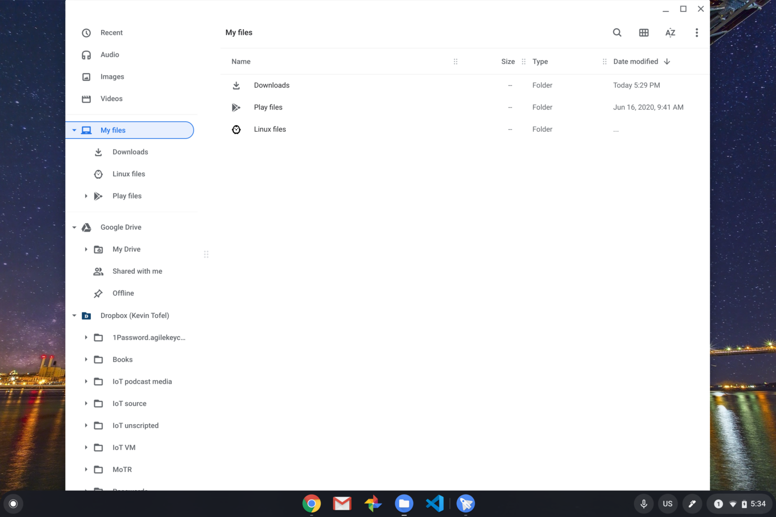Expand IoT podcast media folder

[x=86, y=382]
